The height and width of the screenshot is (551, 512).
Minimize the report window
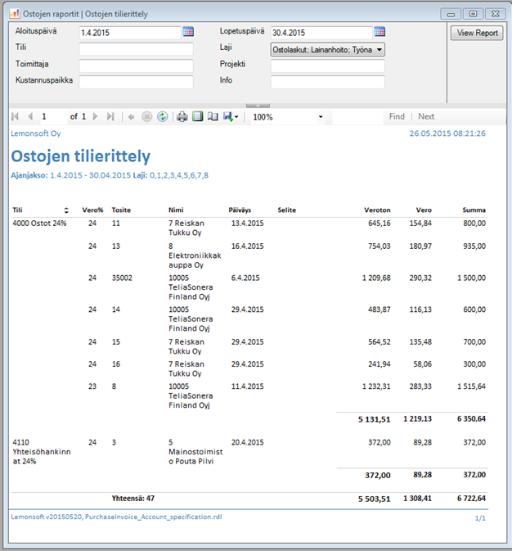(x=451, y=14)
